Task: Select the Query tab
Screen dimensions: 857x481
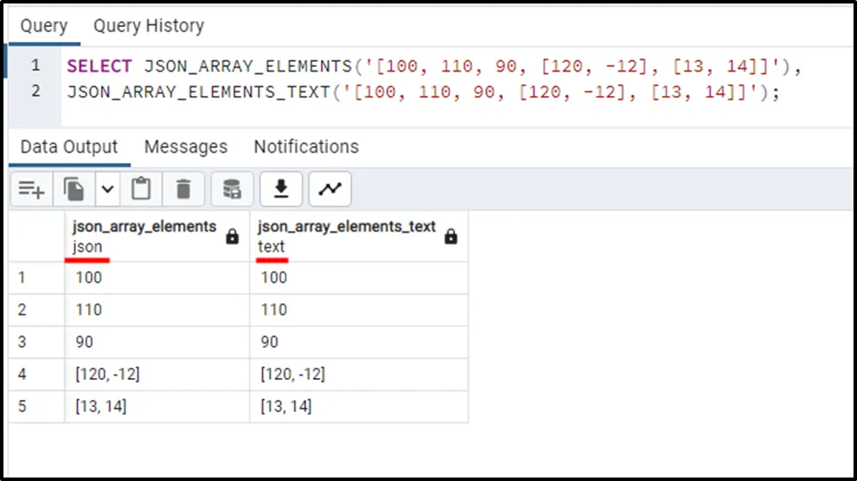Action: (x=44, y=26)
